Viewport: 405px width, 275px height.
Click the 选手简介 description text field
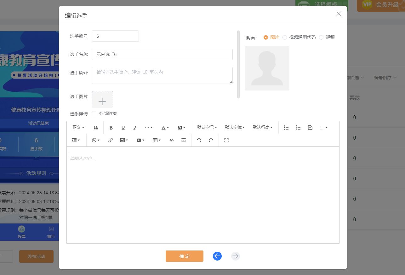coord(162,75)
